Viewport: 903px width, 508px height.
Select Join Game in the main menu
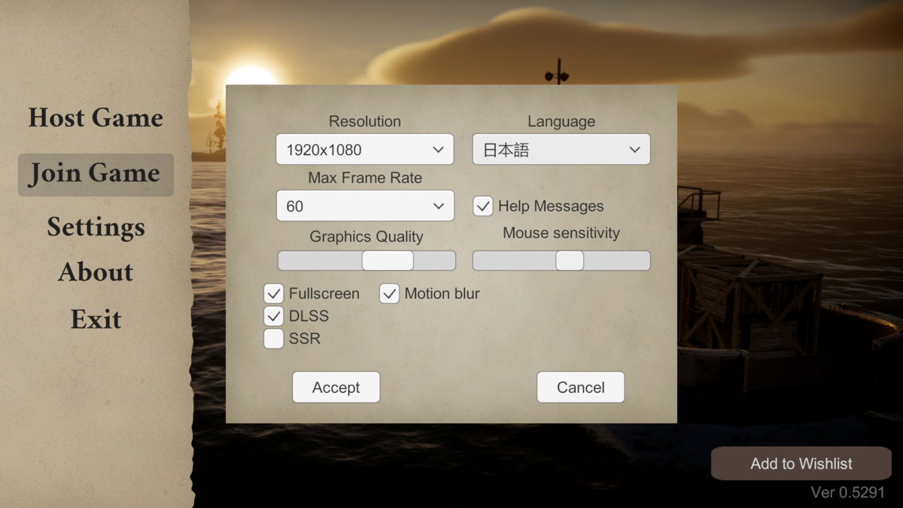click(96, 175)
